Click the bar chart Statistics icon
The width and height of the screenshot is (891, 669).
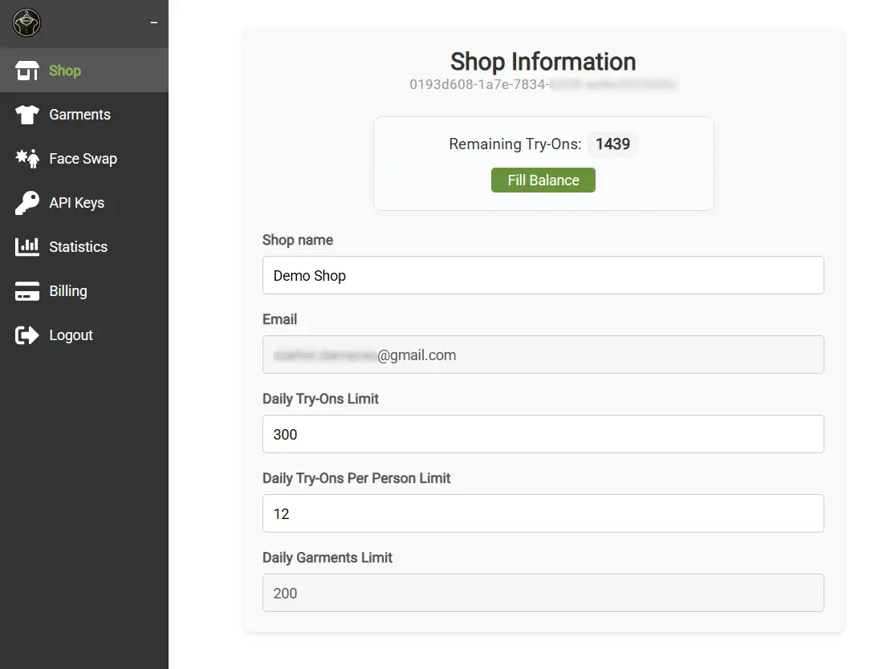click(x=27, y=247)
